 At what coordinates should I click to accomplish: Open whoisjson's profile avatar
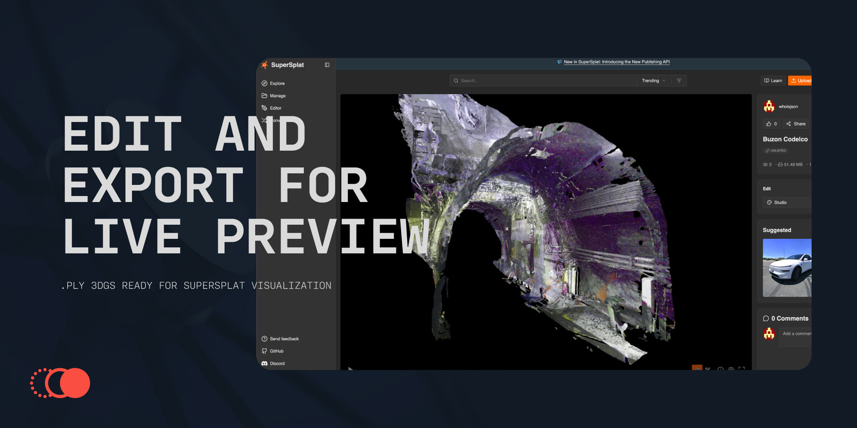pos(769,106)
